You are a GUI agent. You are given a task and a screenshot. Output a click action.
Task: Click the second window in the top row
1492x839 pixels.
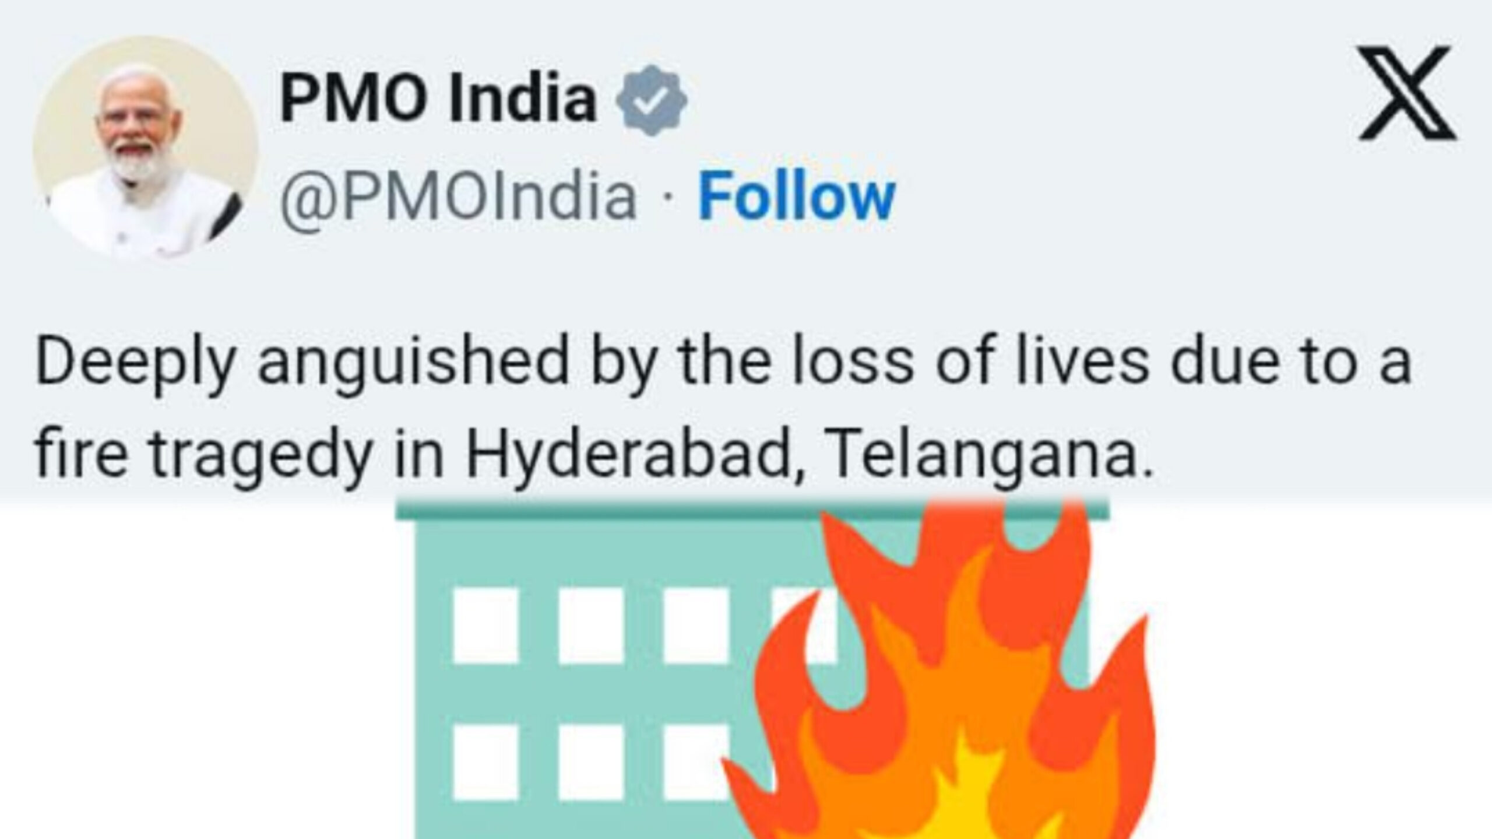[591, 626]
